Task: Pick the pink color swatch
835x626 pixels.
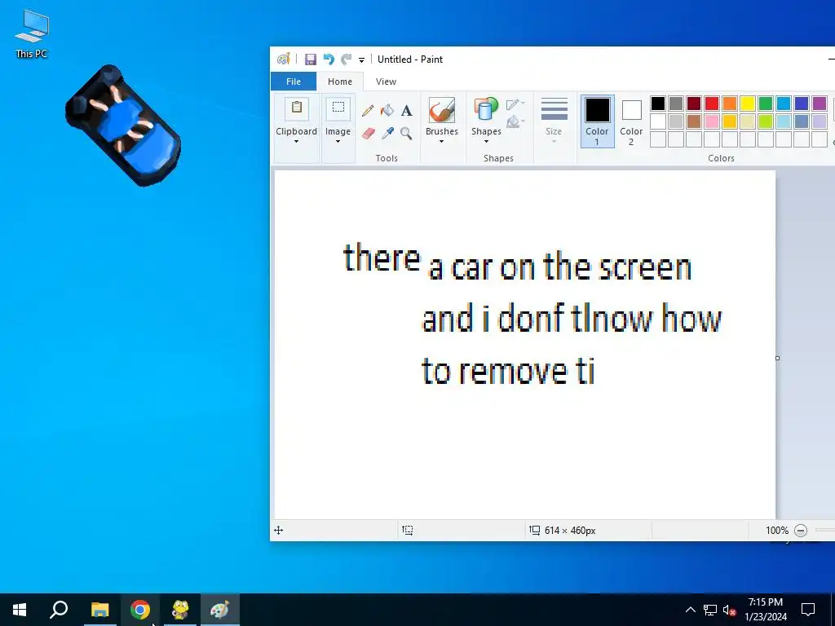Action: 711,121
